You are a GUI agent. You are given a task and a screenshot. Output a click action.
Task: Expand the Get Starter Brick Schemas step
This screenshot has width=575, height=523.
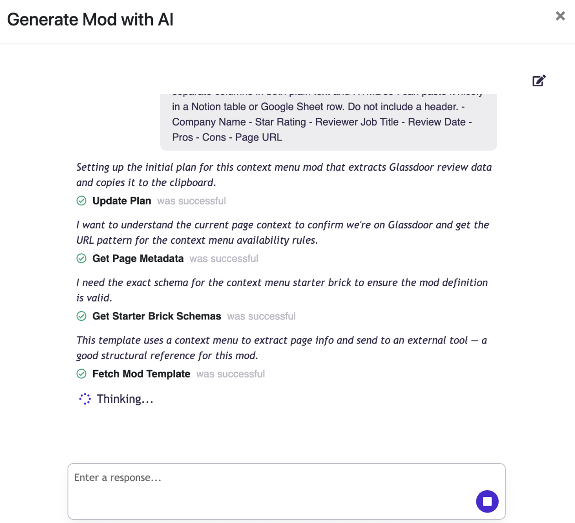coord(157,316)
